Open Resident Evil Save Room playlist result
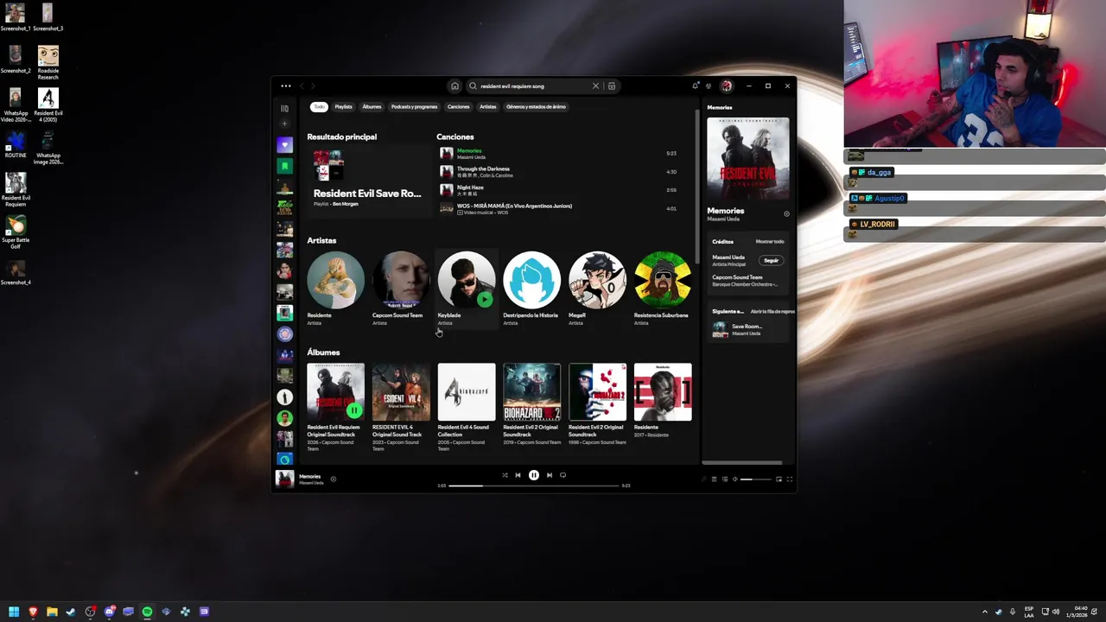This screenshot has height=622, width=1106. 367,180
